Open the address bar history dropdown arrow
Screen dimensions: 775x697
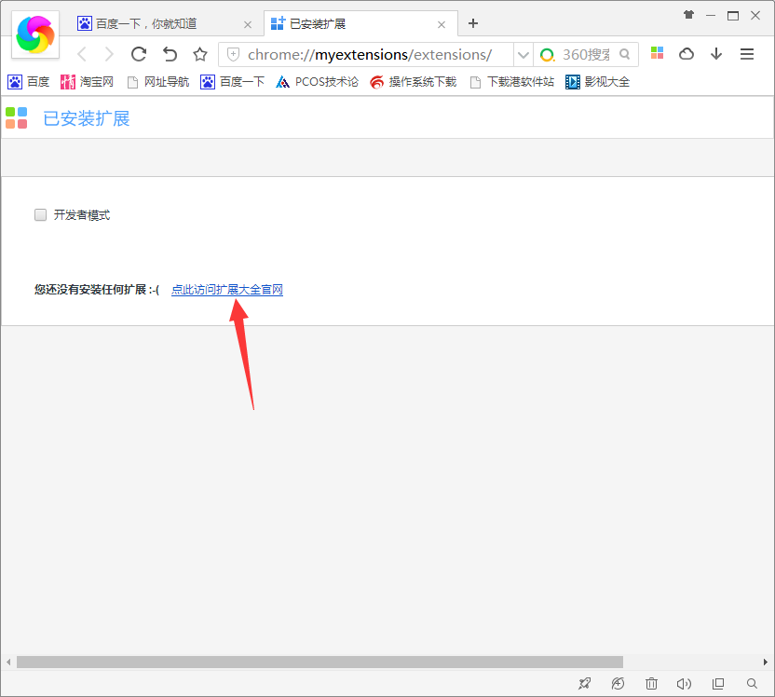pyautogui.click(x=523, y=54)
